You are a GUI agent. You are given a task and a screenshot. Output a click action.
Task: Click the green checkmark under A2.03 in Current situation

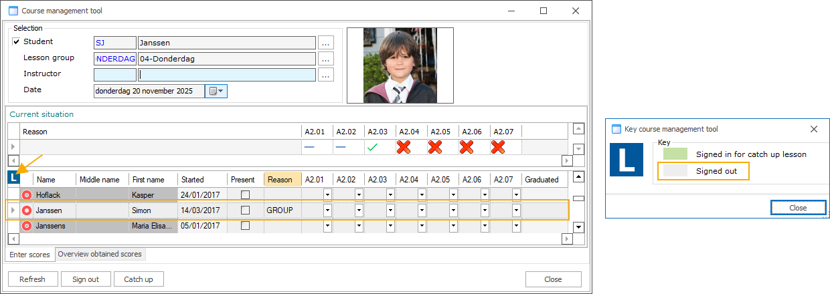[x=373, y=147]
